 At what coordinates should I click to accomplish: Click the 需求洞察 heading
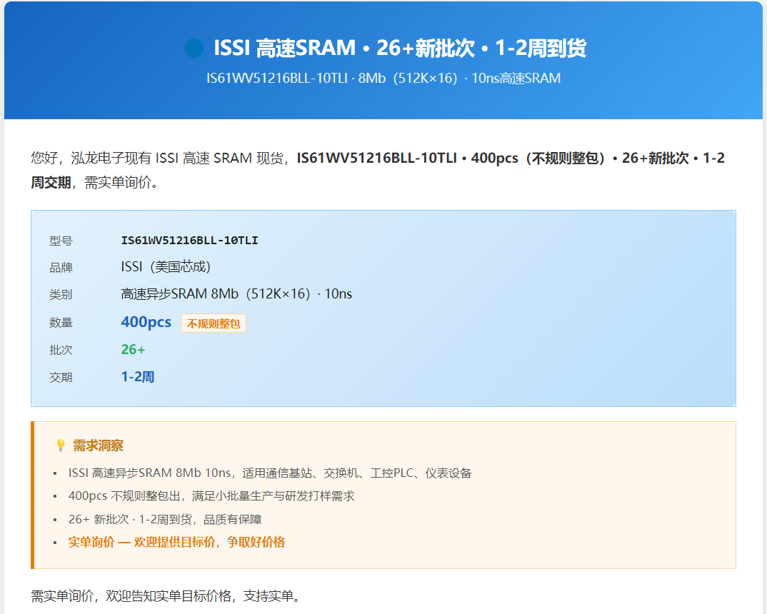click(x=98, y=446)
